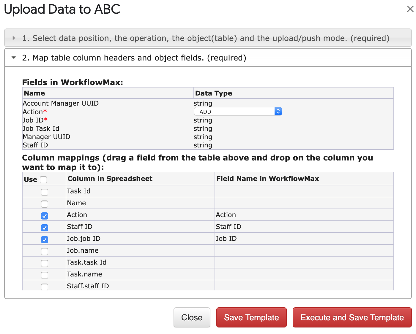Click the Task.task Id spreadsheet column cell

click(140, 262)
